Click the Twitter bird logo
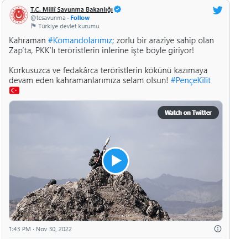The image size is (230, 239). (217, 10)
